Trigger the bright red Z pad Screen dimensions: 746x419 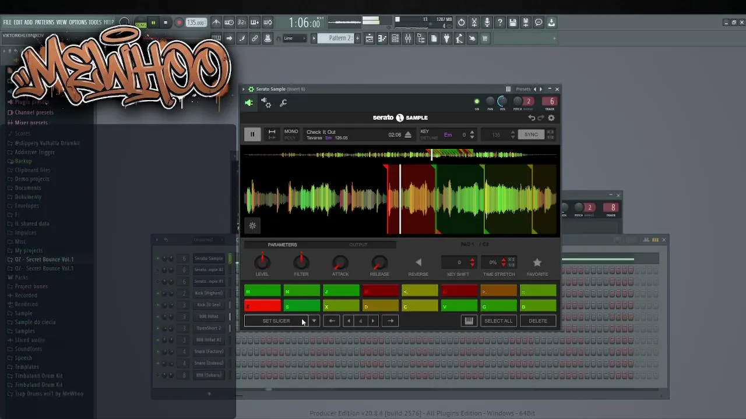262,306
